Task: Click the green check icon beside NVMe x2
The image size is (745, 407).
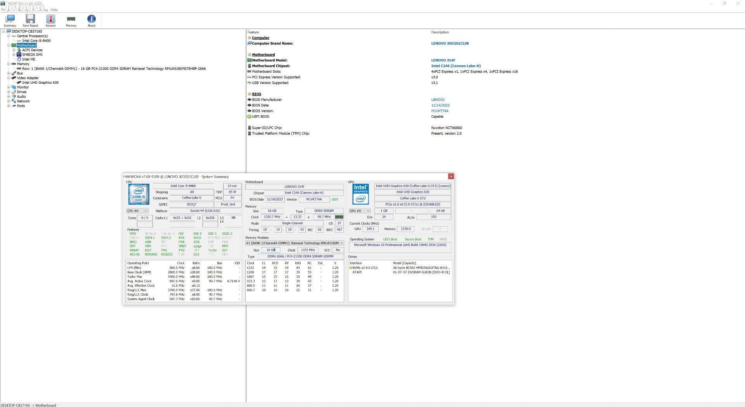Action: click(351, 268)
